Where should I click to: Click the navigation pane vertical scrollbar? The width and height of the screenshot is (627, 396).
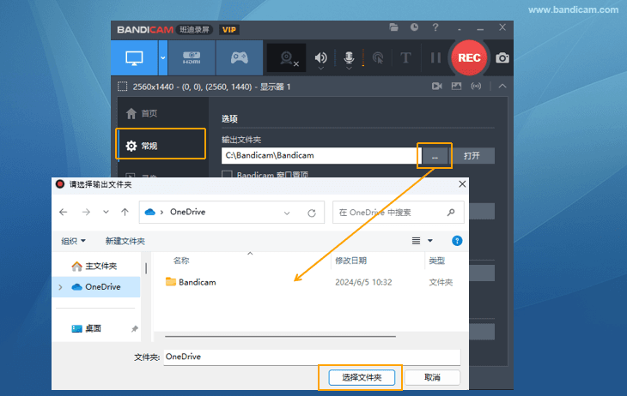(146, 268)
